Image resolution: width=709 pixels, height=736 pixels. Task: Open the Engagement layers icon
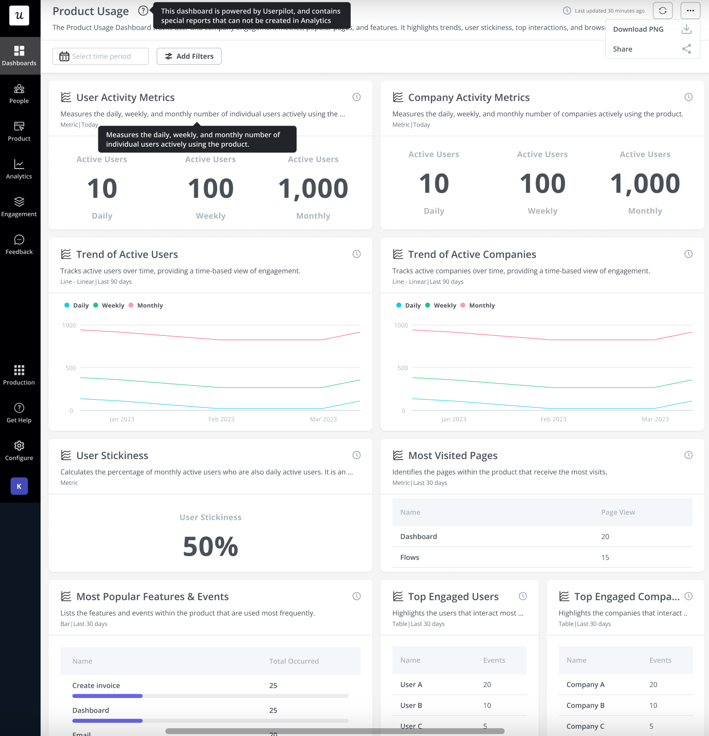19,207
